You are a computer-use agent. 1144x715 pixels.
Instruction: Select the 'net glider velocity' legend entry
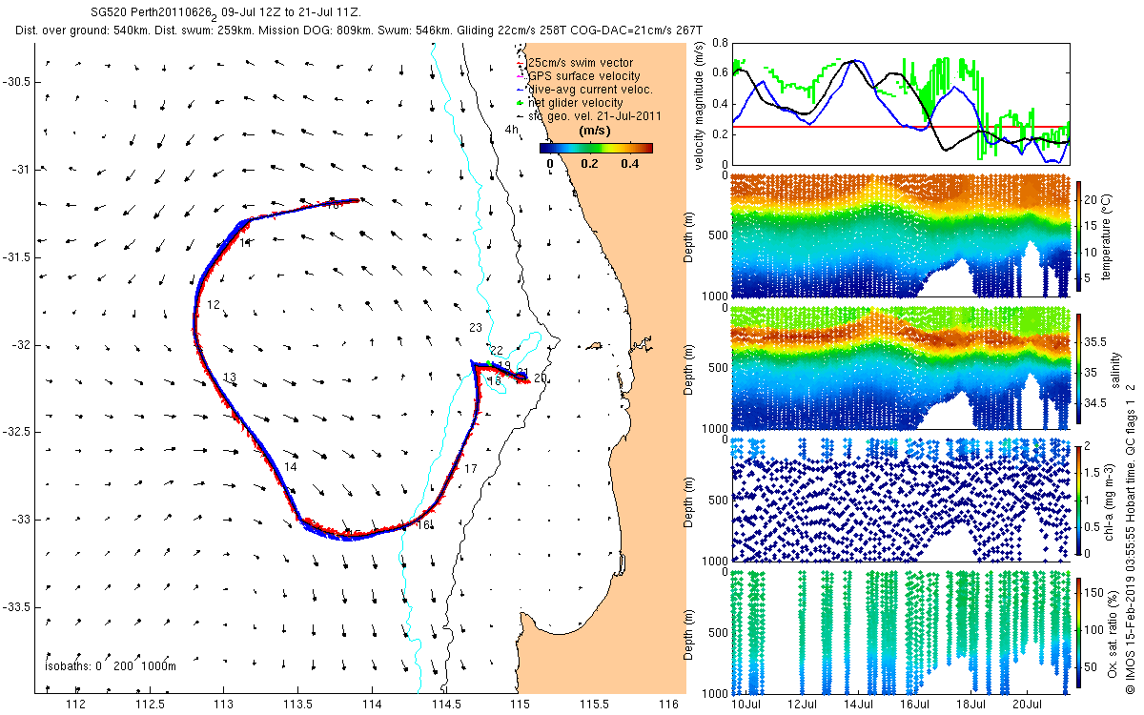575,103
